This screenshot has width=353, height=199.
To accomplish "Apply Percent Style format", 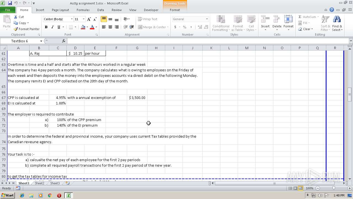I will [184, 27].
